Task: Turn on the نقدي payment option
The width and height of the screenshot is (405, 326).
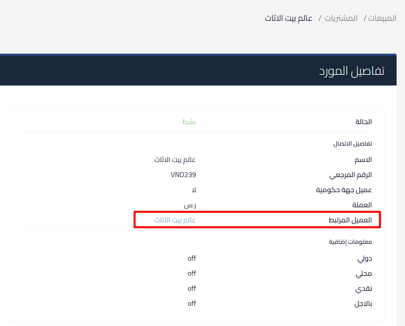Action: pyautogui.click(x=192, y=288)
